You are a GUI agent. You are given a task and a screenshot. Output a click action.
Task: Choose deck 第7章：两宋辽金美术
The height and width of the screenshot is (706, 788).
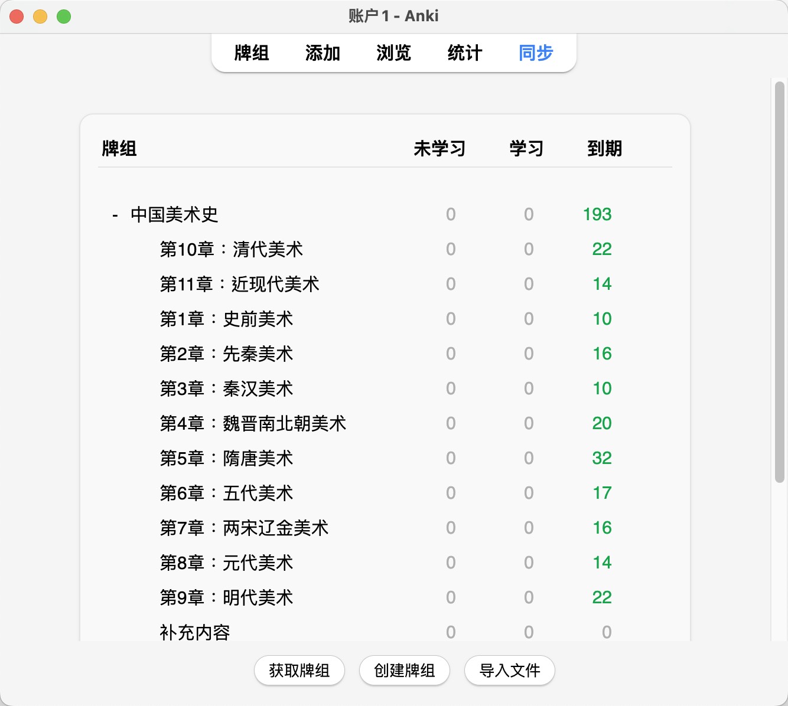[x=244, y=528]
